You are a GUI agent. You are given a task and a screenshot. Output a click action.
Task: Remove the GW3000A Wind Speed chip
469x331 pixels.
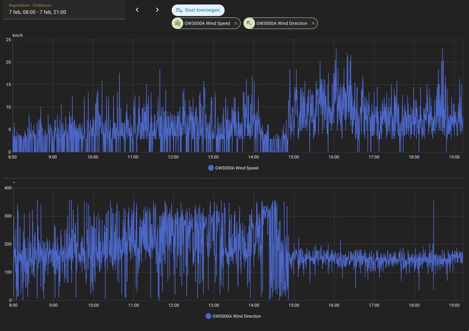pyautogui.click(x=236, y=23)
